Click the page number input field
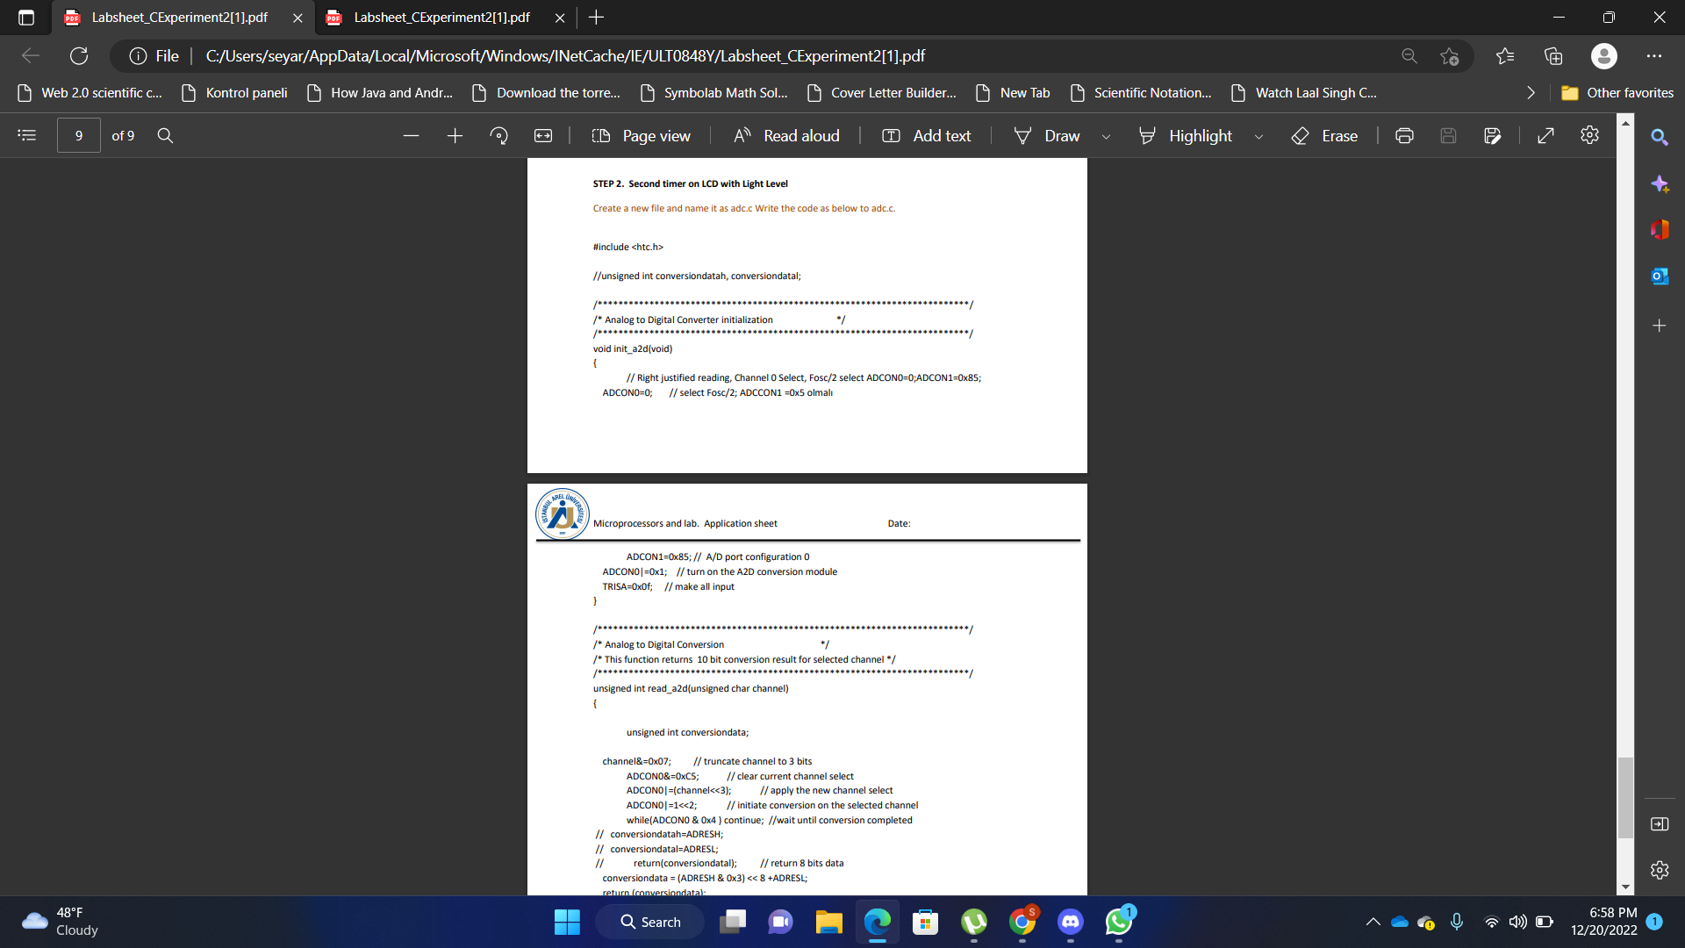This screenshot has height=948, width=1685. (x=79, y=135)
